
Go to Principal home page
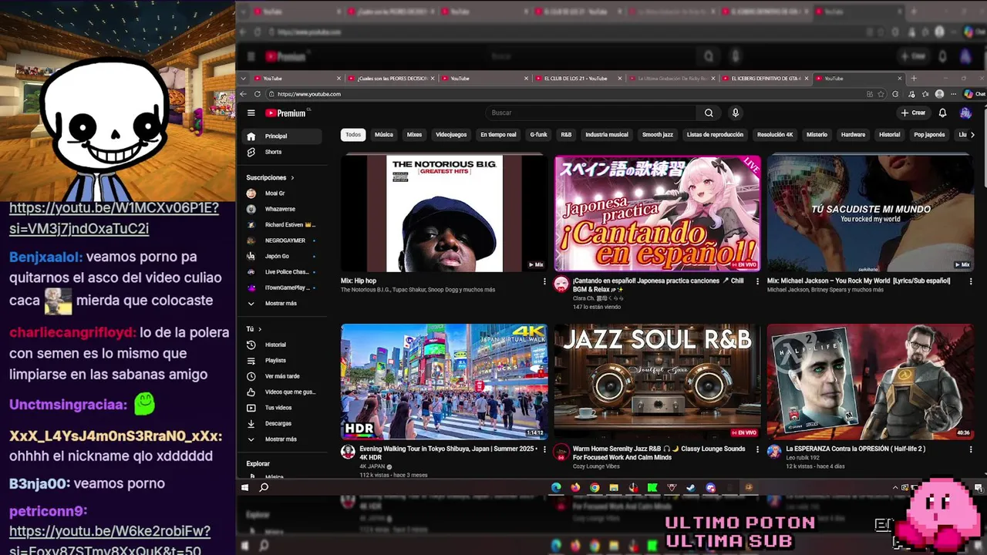282,136
